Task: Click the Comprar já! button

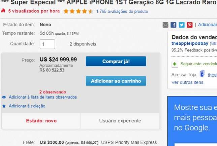Action: 116,61
